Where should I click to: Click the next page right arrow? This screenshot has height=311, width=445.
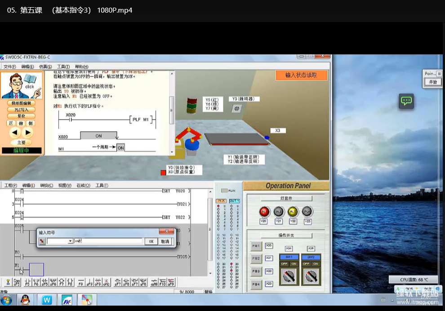tap(28, 133)
